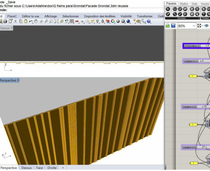Click the zoom window icon
This screenshot has height=171, width=210.
click(51, 21)
